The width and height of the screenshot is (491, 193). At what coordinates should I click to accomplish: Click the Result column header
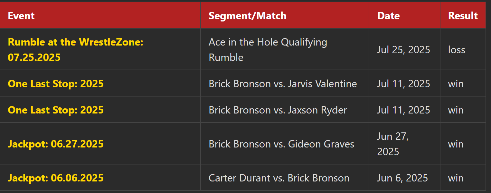pos(463,16)
